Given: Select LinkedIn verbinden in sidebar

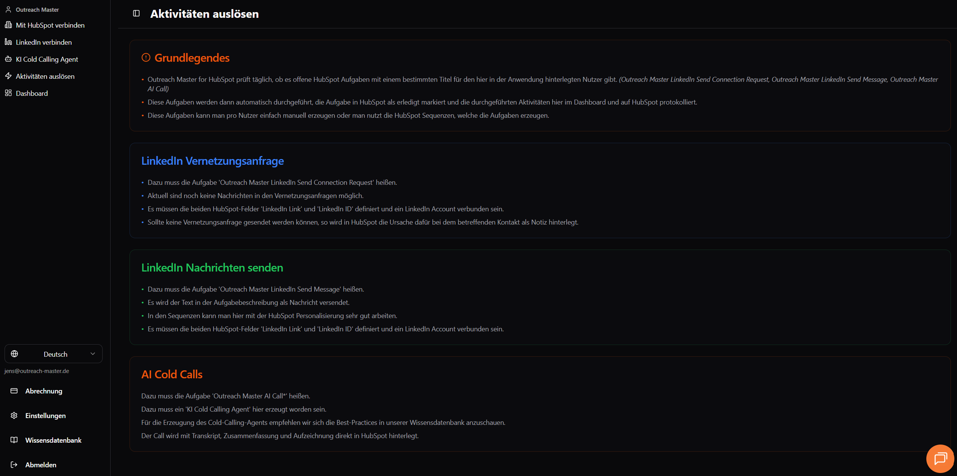Looking at the screenshot, I should click(44, 42).
